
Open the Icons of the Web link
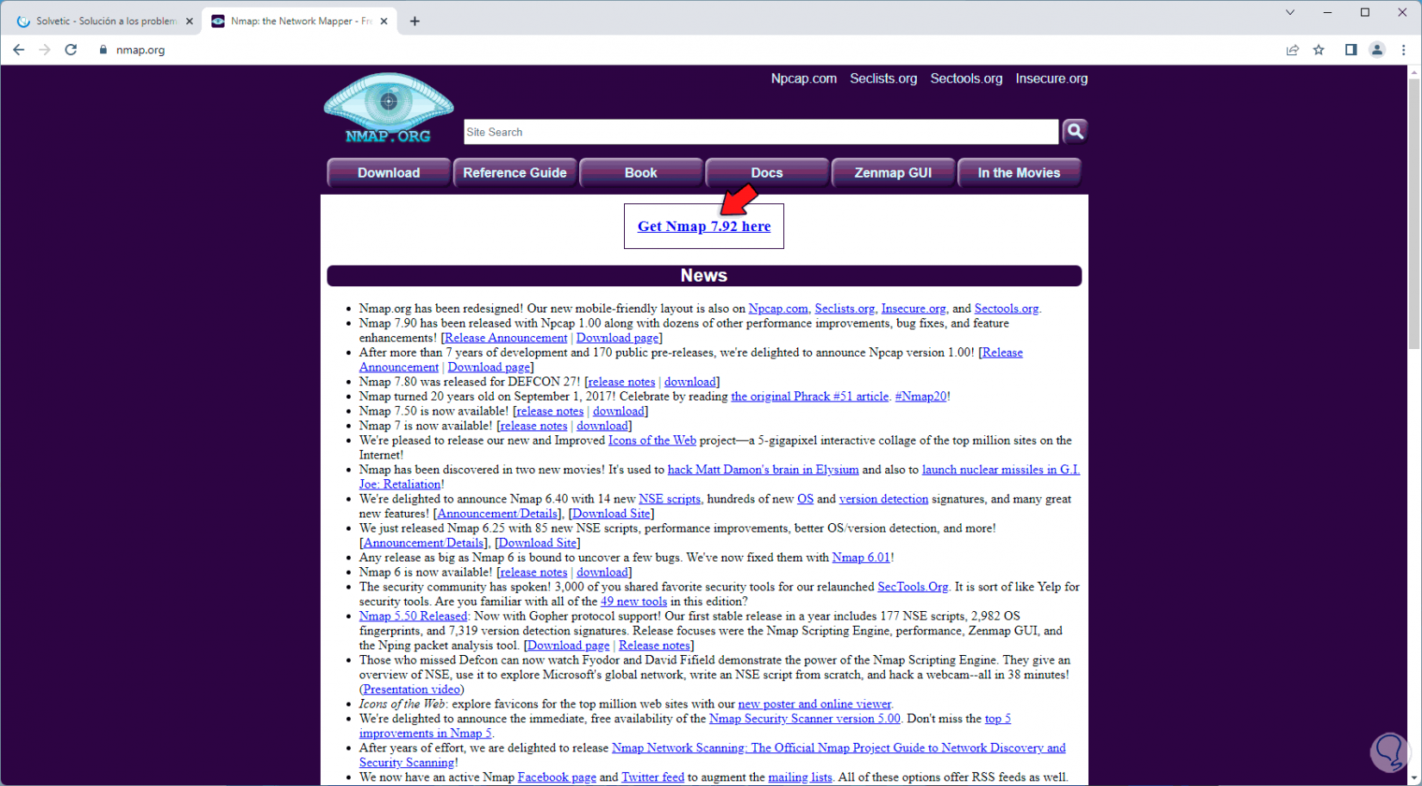(652, 440)
